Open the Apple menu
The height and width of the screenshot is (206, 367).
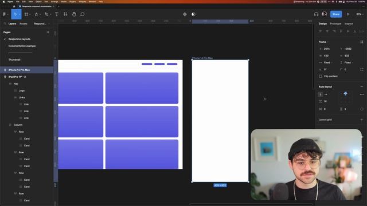[3, 1]
